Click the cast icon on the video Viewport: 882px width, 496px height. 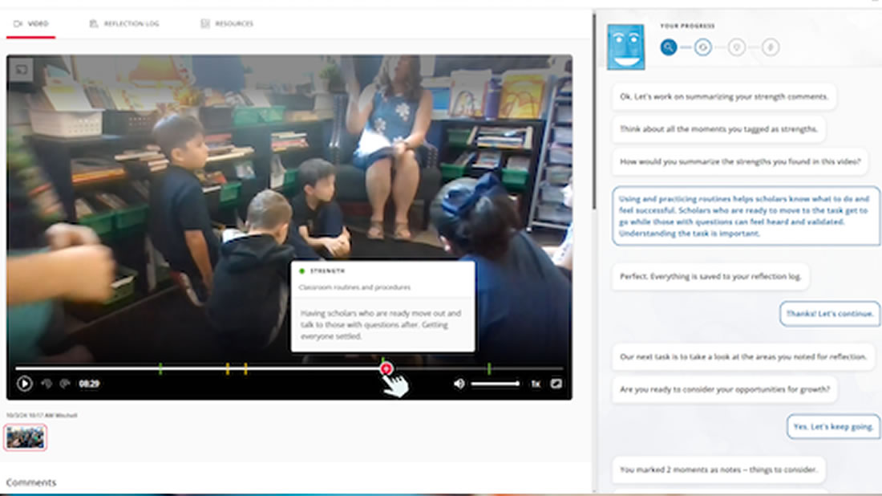point(22,70)
